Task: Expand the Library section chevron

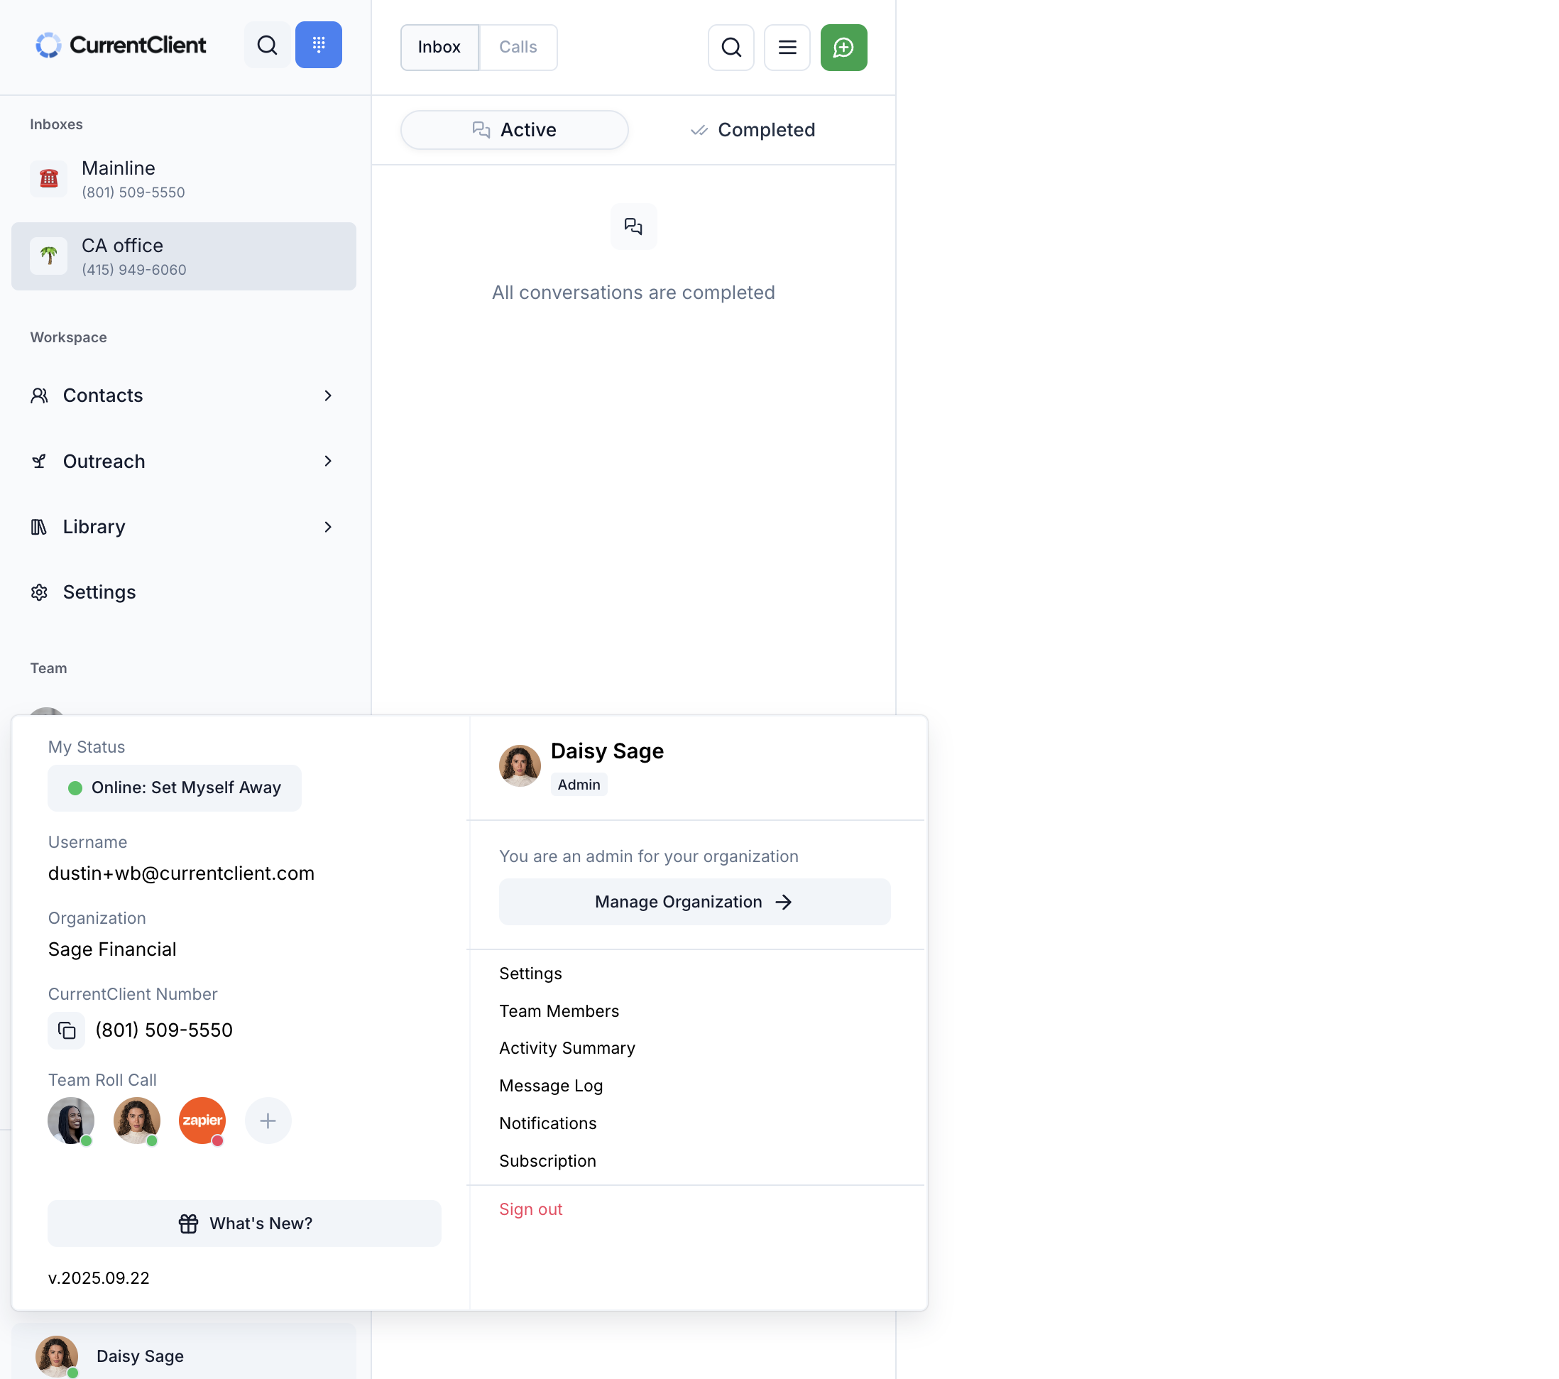Action: 328,527
